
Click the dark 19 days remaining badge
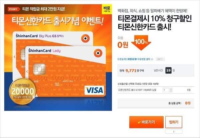[x=168, y=70]
